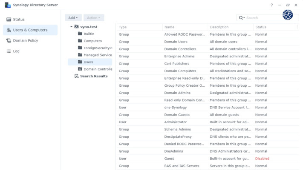Open the ForeignSecurityPrincipals folder
This screenshot has width=303, height=170.
[98, 48]
